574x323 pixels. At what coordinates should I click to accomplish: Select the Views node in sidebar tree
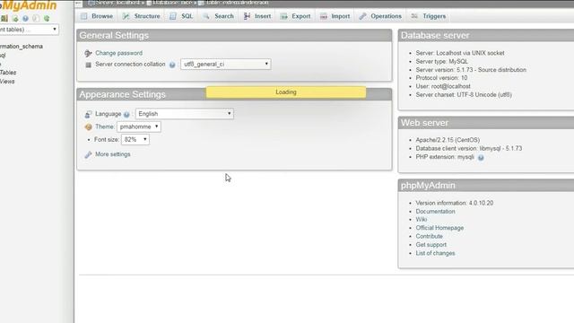(x=7, y=82)
